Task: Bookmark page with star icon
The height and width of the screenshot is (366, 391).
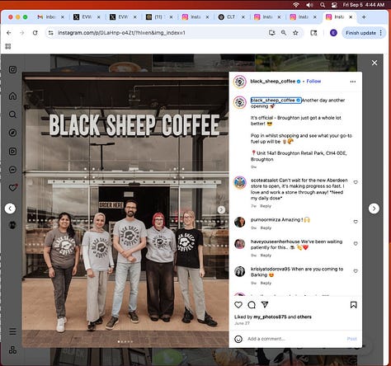Action: tap(295, 33)
